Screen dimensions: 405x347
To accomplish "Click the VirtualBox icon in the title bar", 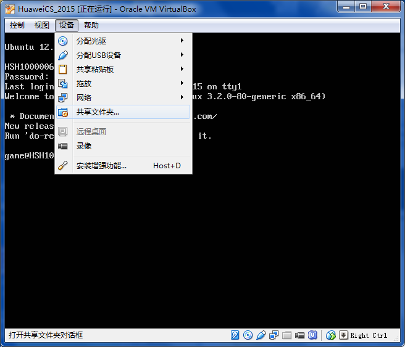I will tap(10, 9).
